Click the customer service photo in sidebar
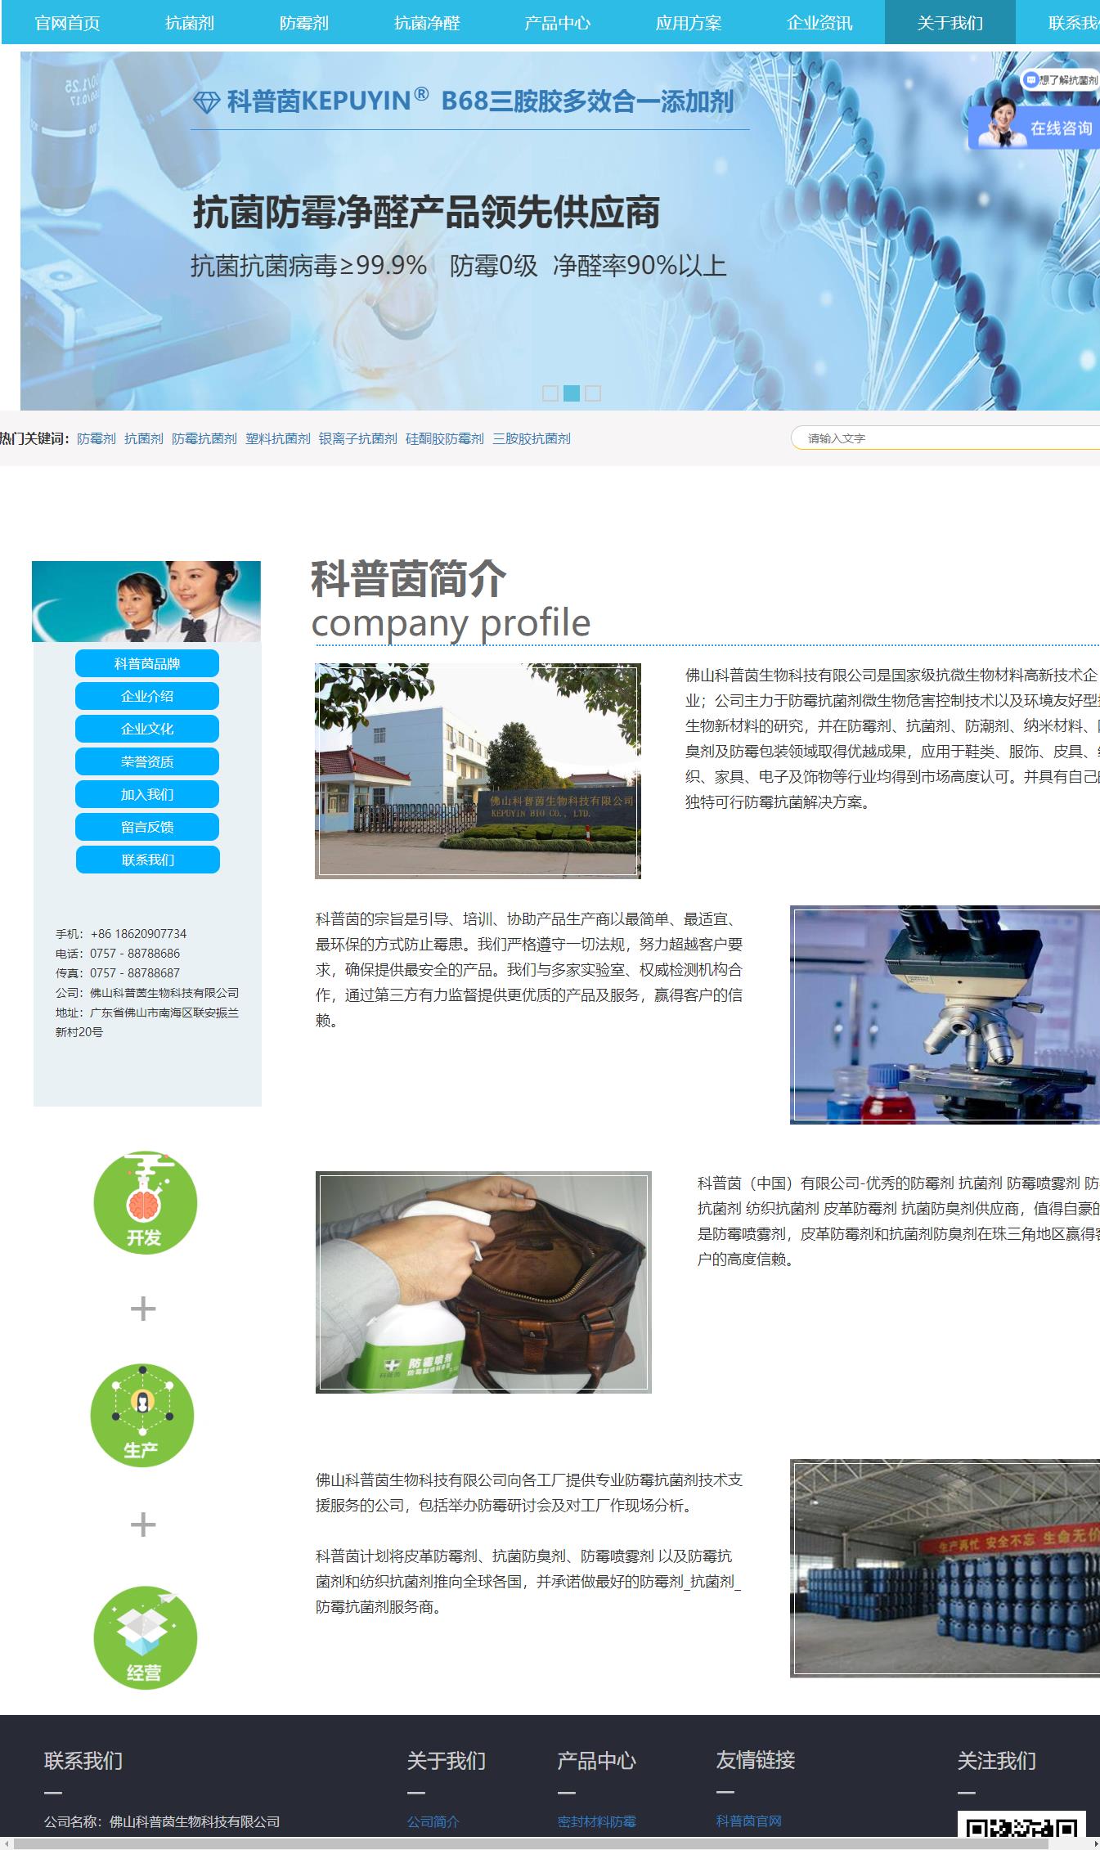This screenshot has height=1850, width=1100. click(x=146, y=601)
